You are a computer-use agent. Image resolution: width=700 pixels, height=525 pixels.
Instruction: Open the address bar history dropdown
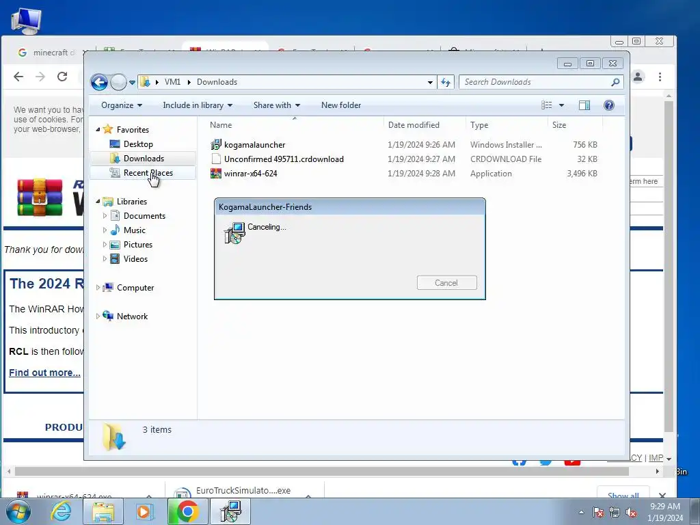click(x=430, y=82)
